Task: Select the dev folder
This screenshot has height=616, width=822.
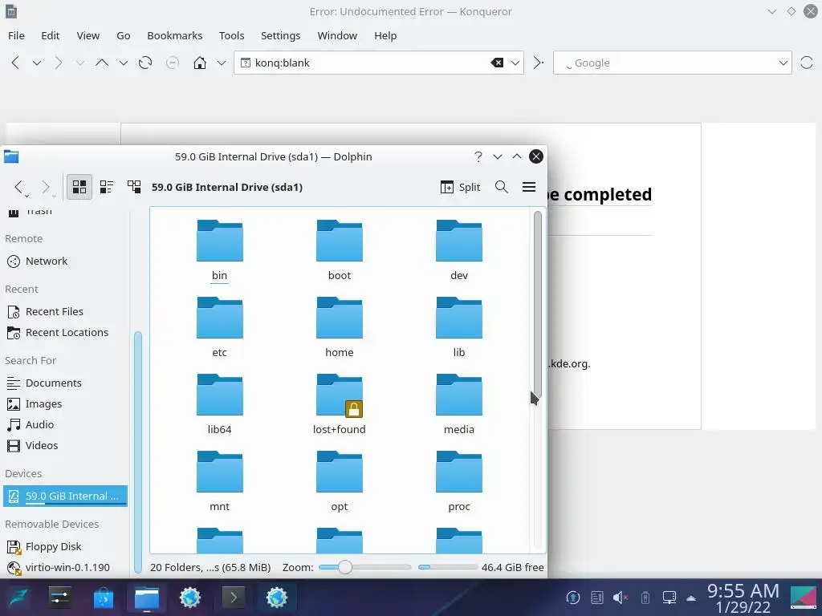Action: tap(458, 250)
